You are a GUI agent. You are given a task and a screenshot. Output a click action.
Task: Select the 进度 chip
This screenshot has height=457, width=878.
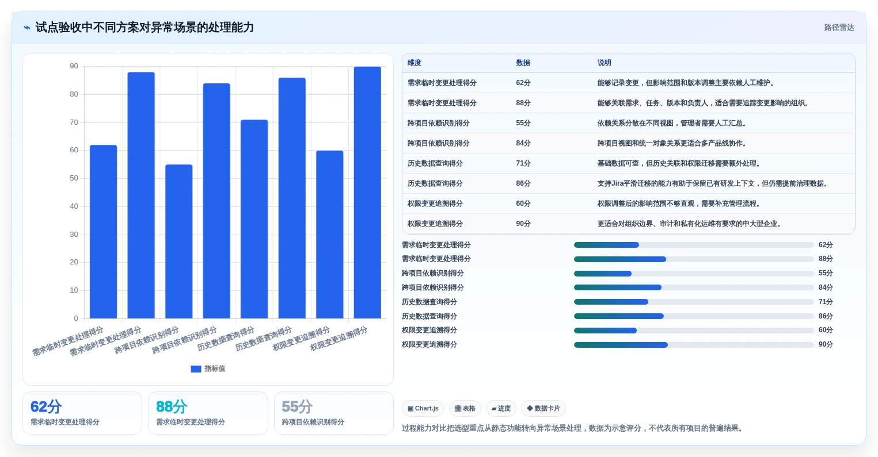[x=501, y=409]
